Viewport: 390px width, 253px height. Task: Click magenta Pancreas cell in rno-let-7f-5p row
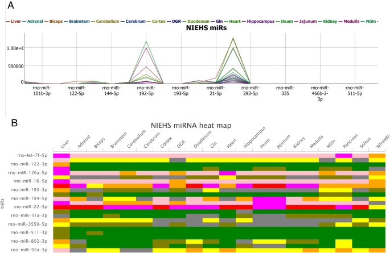point(344,155)
